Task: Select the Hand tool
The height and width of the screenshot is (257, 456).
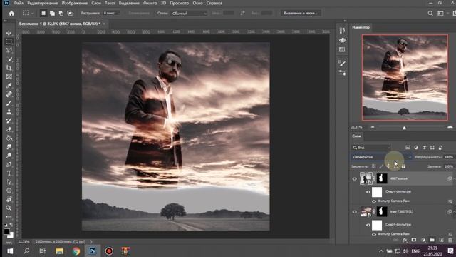Action: click(x=9, y=199)
